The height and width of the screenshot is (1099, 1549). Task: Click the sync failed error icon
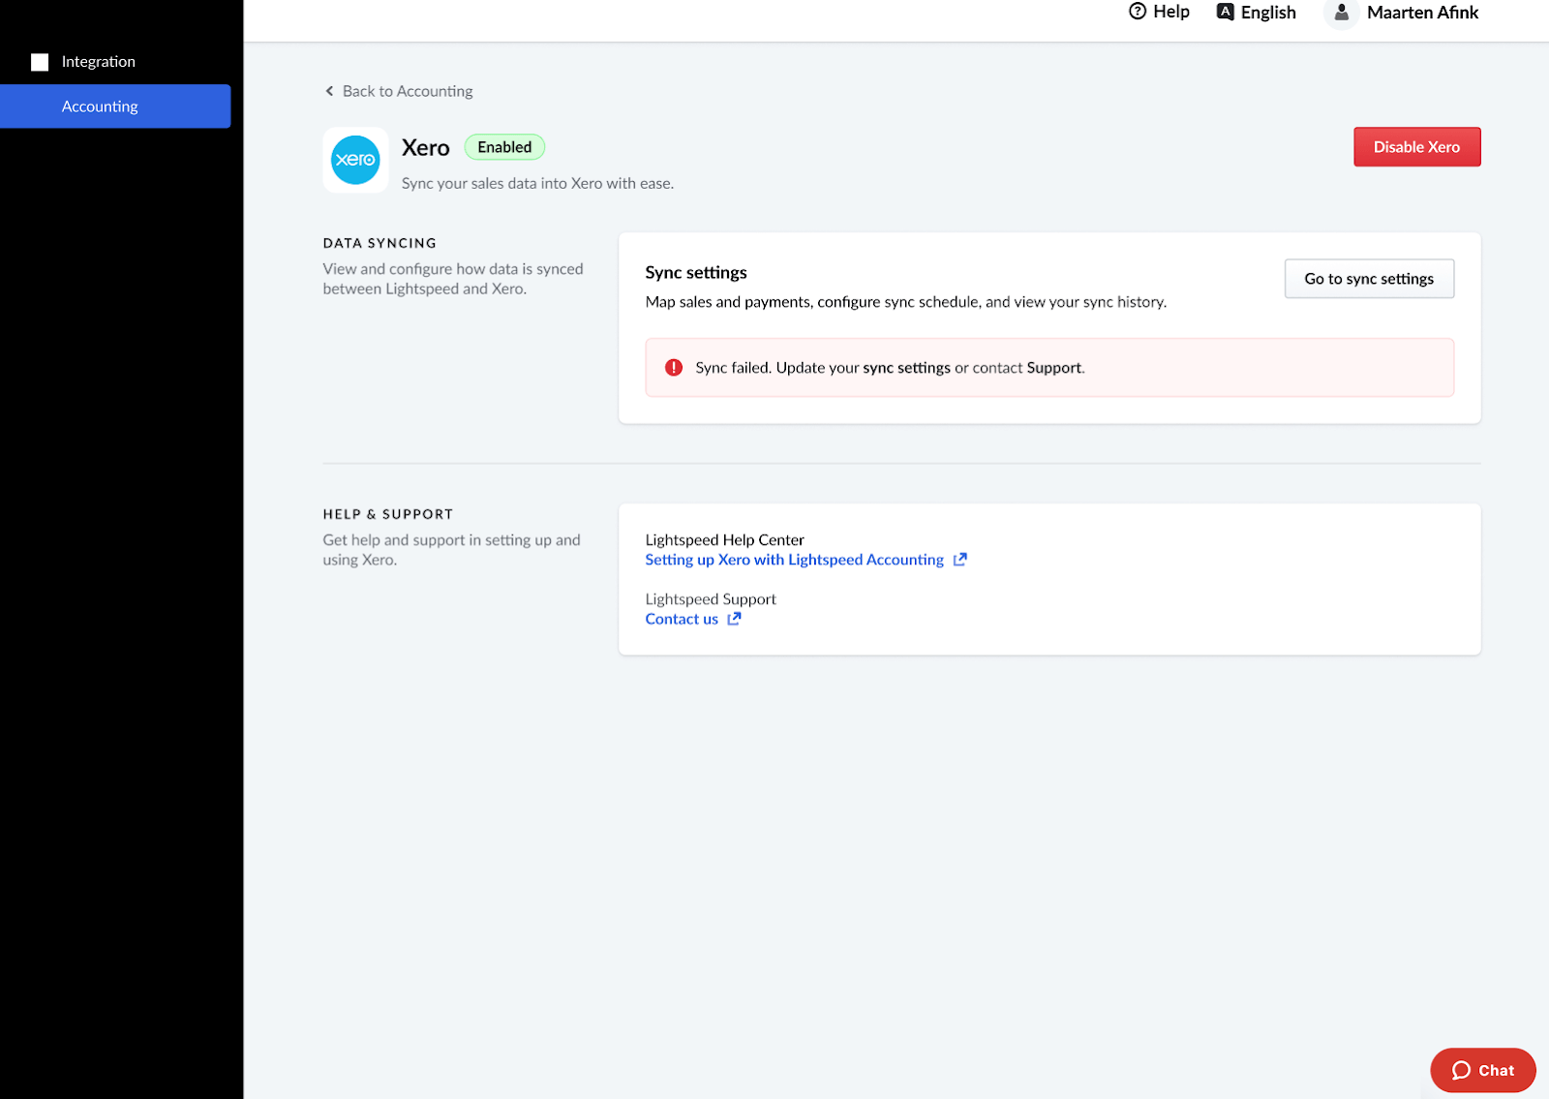click(x=673, y=367)
